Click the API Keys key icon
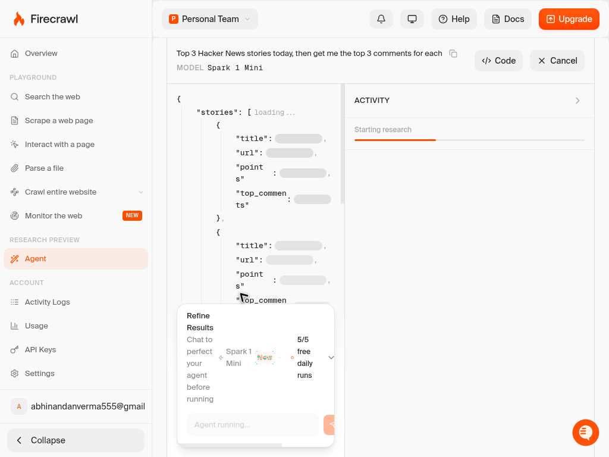Image resolution: width=609 pixels, height=457 pixels. tap(14, 350)
